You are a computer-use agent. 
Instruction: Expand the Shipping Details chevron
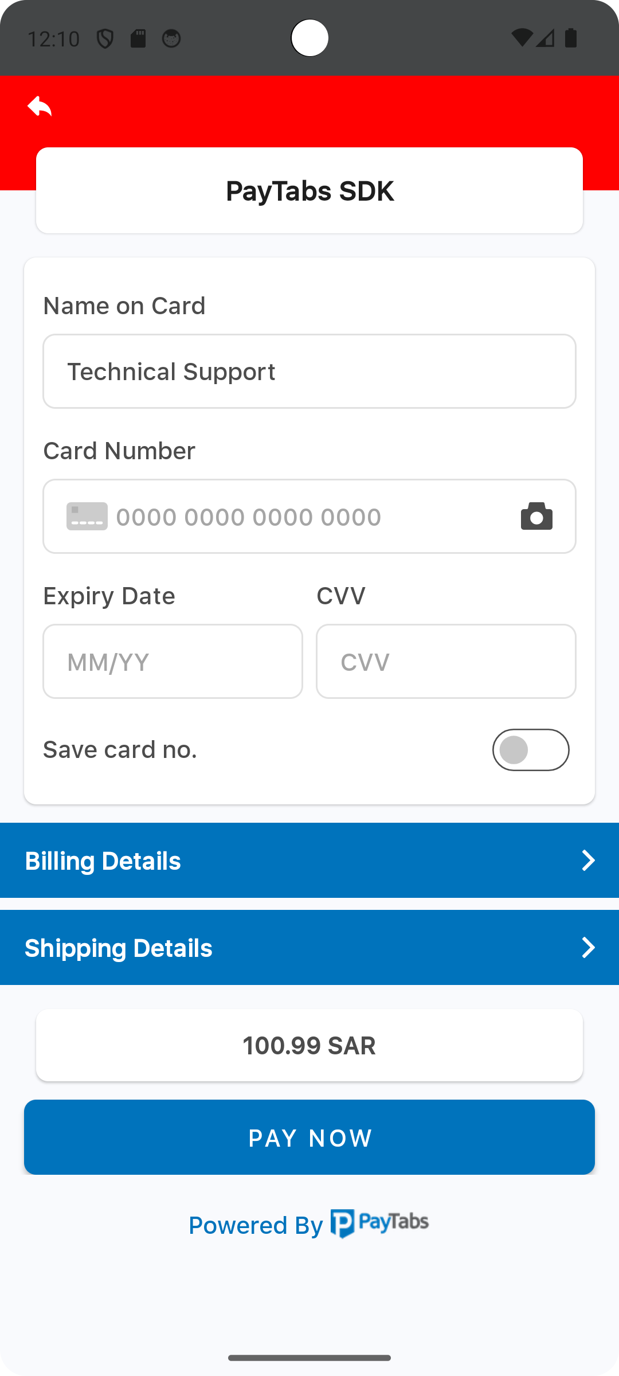pos(588,948)
